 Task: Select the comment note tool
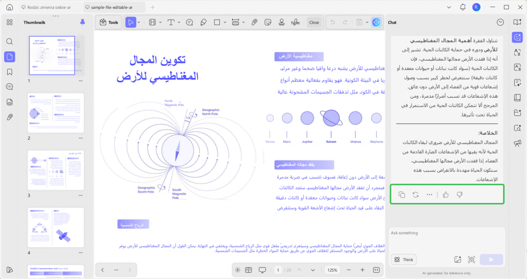[189, 23]
